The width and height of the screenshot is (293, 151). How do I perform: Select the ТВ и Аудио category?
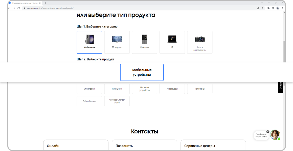pyautogui.click(x=117, y=42)
